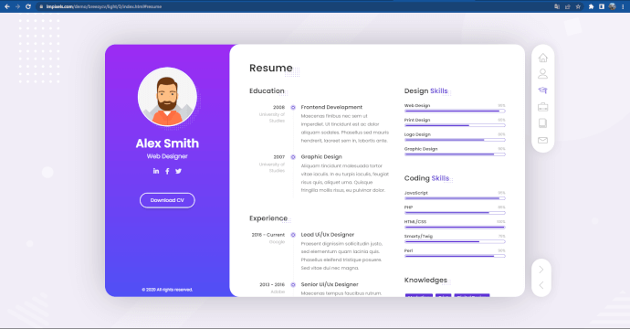Open the browser extensions puzzle icon
This screenshot has width=630, height=329.
click(x=591, y=6)
